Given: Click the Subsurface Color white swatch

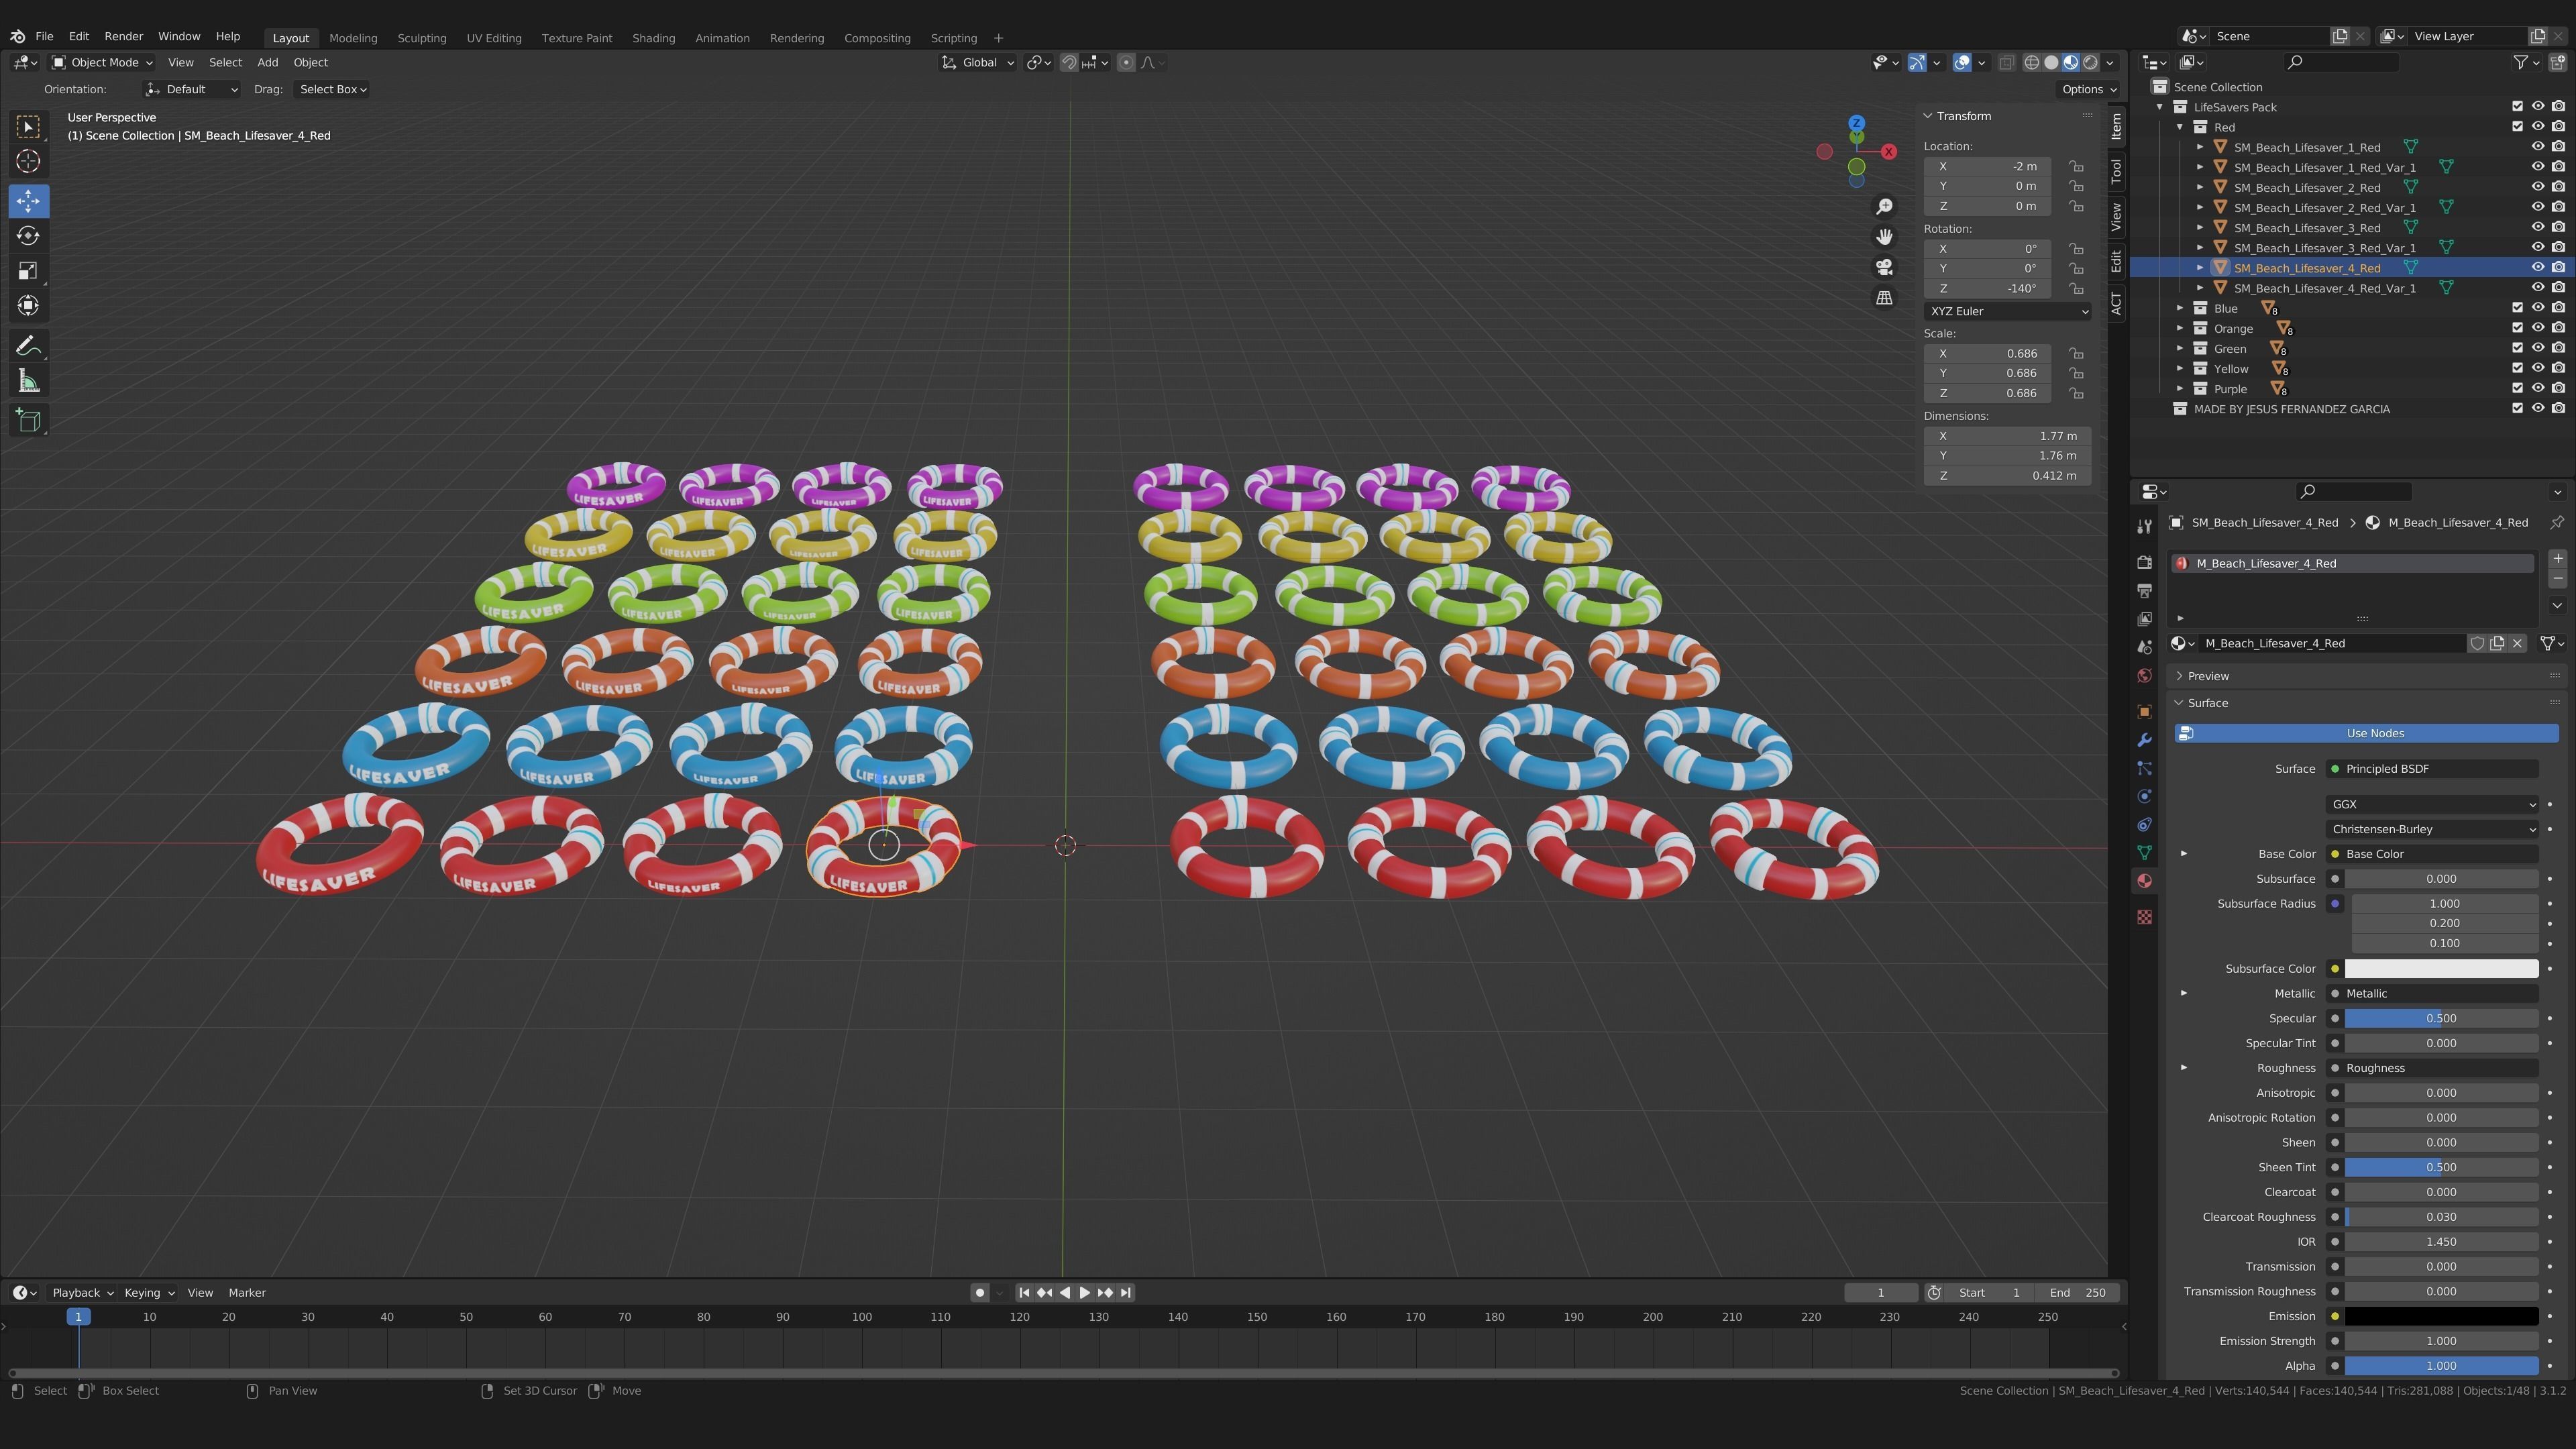Looking at the screenshot, I should click(x=2440, y=968).
